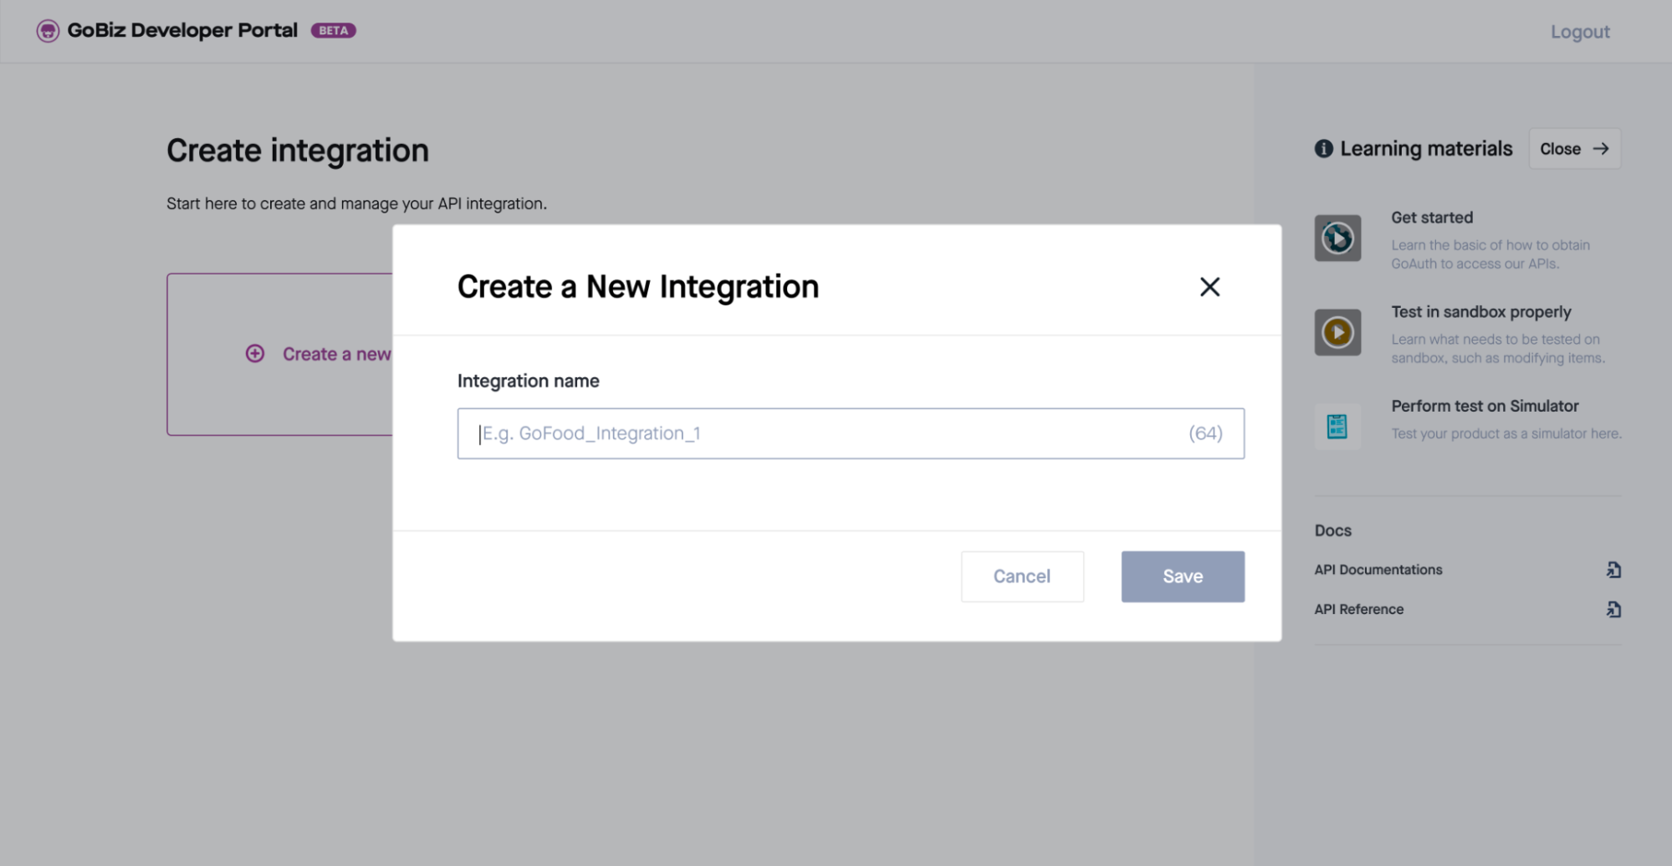Click the plus icon on Create a new card
This screenshot has width=1672, height=866.
point(255,354)
